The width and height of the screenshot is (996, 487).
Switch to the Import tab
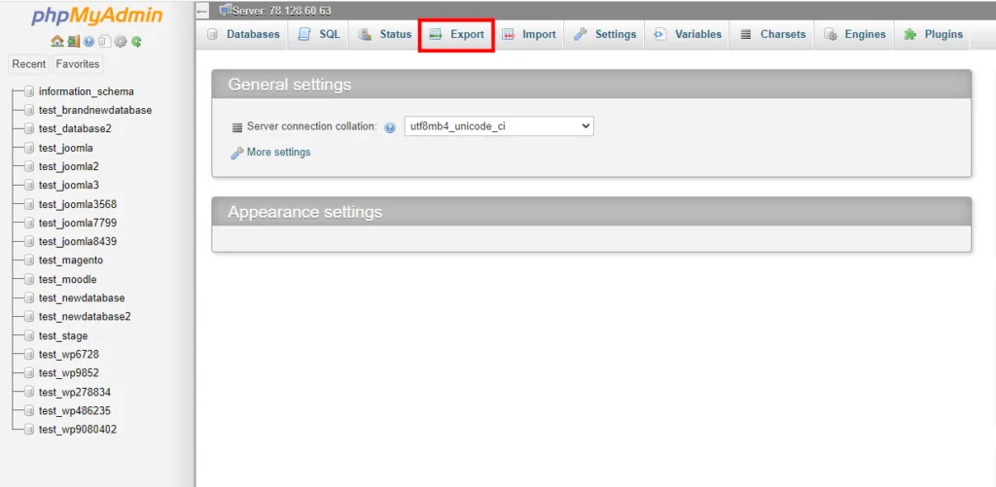coord(528,34)
